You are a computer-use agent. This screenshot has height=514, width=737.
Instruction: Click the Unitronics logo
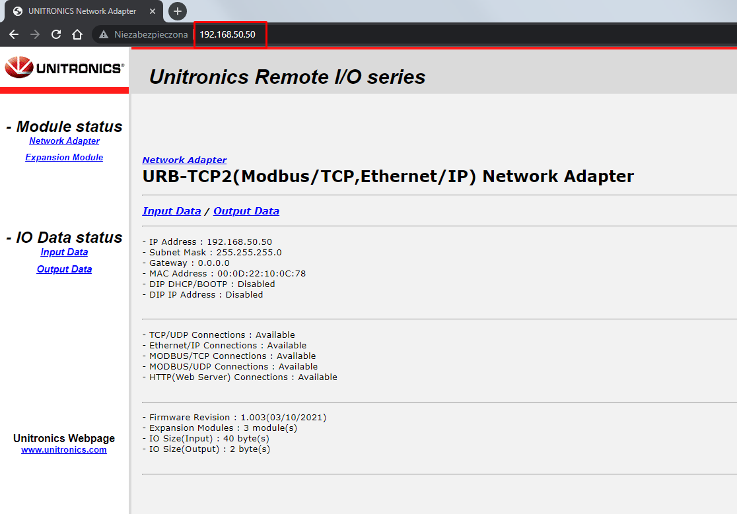pyautogui.click(x=65, y=67)
